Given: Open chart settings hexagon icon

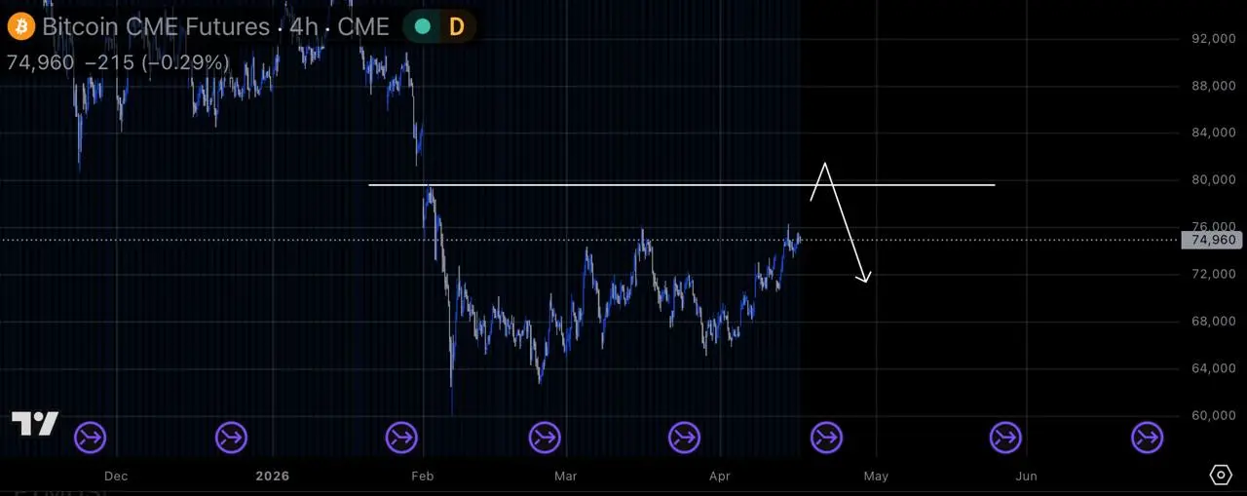Looking at the screenshot, I should (x=1221, y=475).
